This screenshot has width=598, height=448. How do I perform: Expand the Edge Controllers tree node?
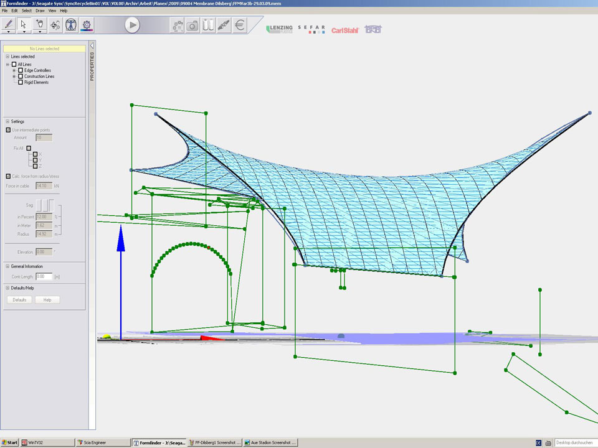14,70
